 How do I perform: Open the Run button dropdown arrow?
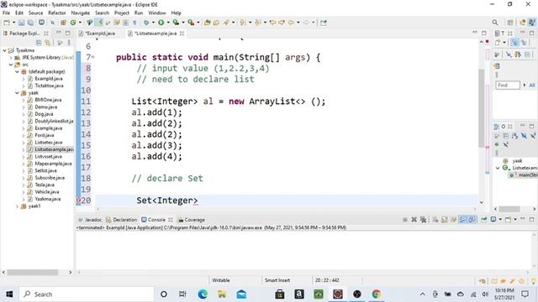click(168, 23)
